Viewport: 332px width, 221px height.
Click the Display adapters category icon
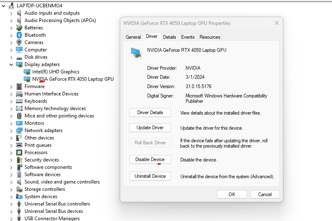pos(19,64)
